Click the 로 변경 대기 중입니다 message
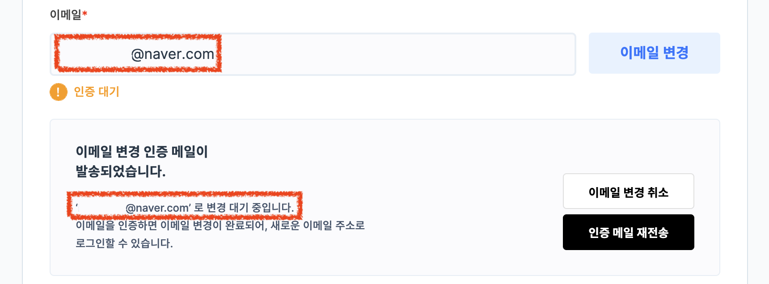The height and width of the screenshot is (284, 769). click(244, 208)
